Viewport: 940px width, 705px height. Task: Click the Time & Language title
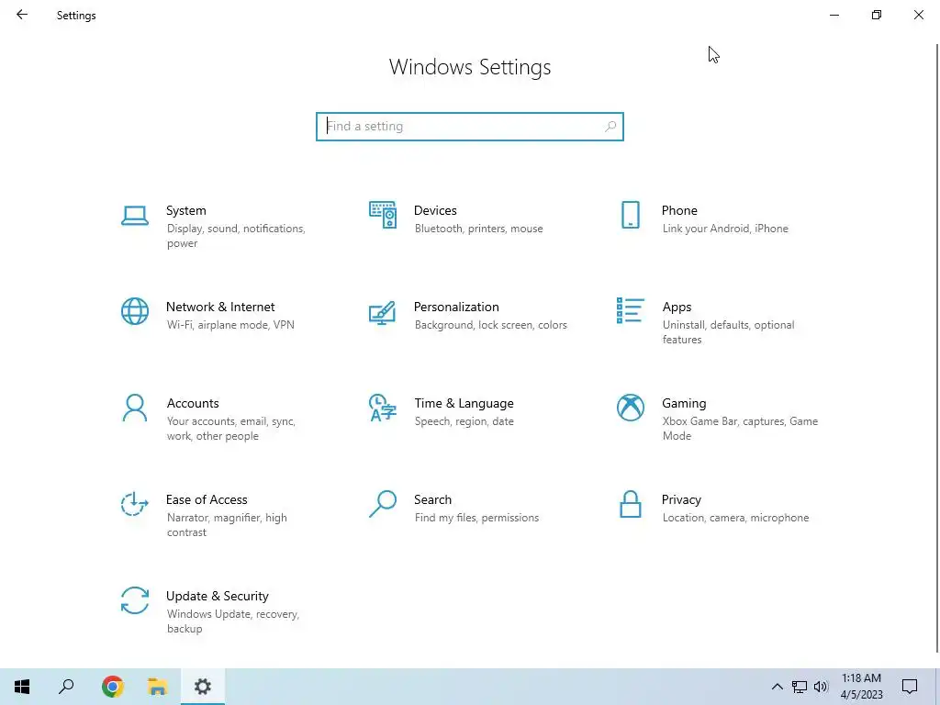(x=464, y=404)
